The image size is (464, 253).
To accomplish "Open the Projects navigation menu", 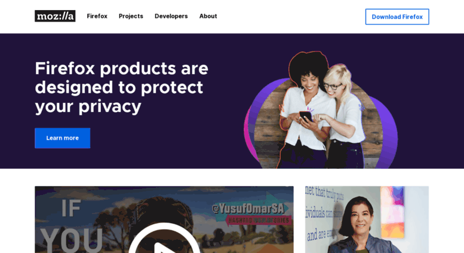I will coord(131,16).
